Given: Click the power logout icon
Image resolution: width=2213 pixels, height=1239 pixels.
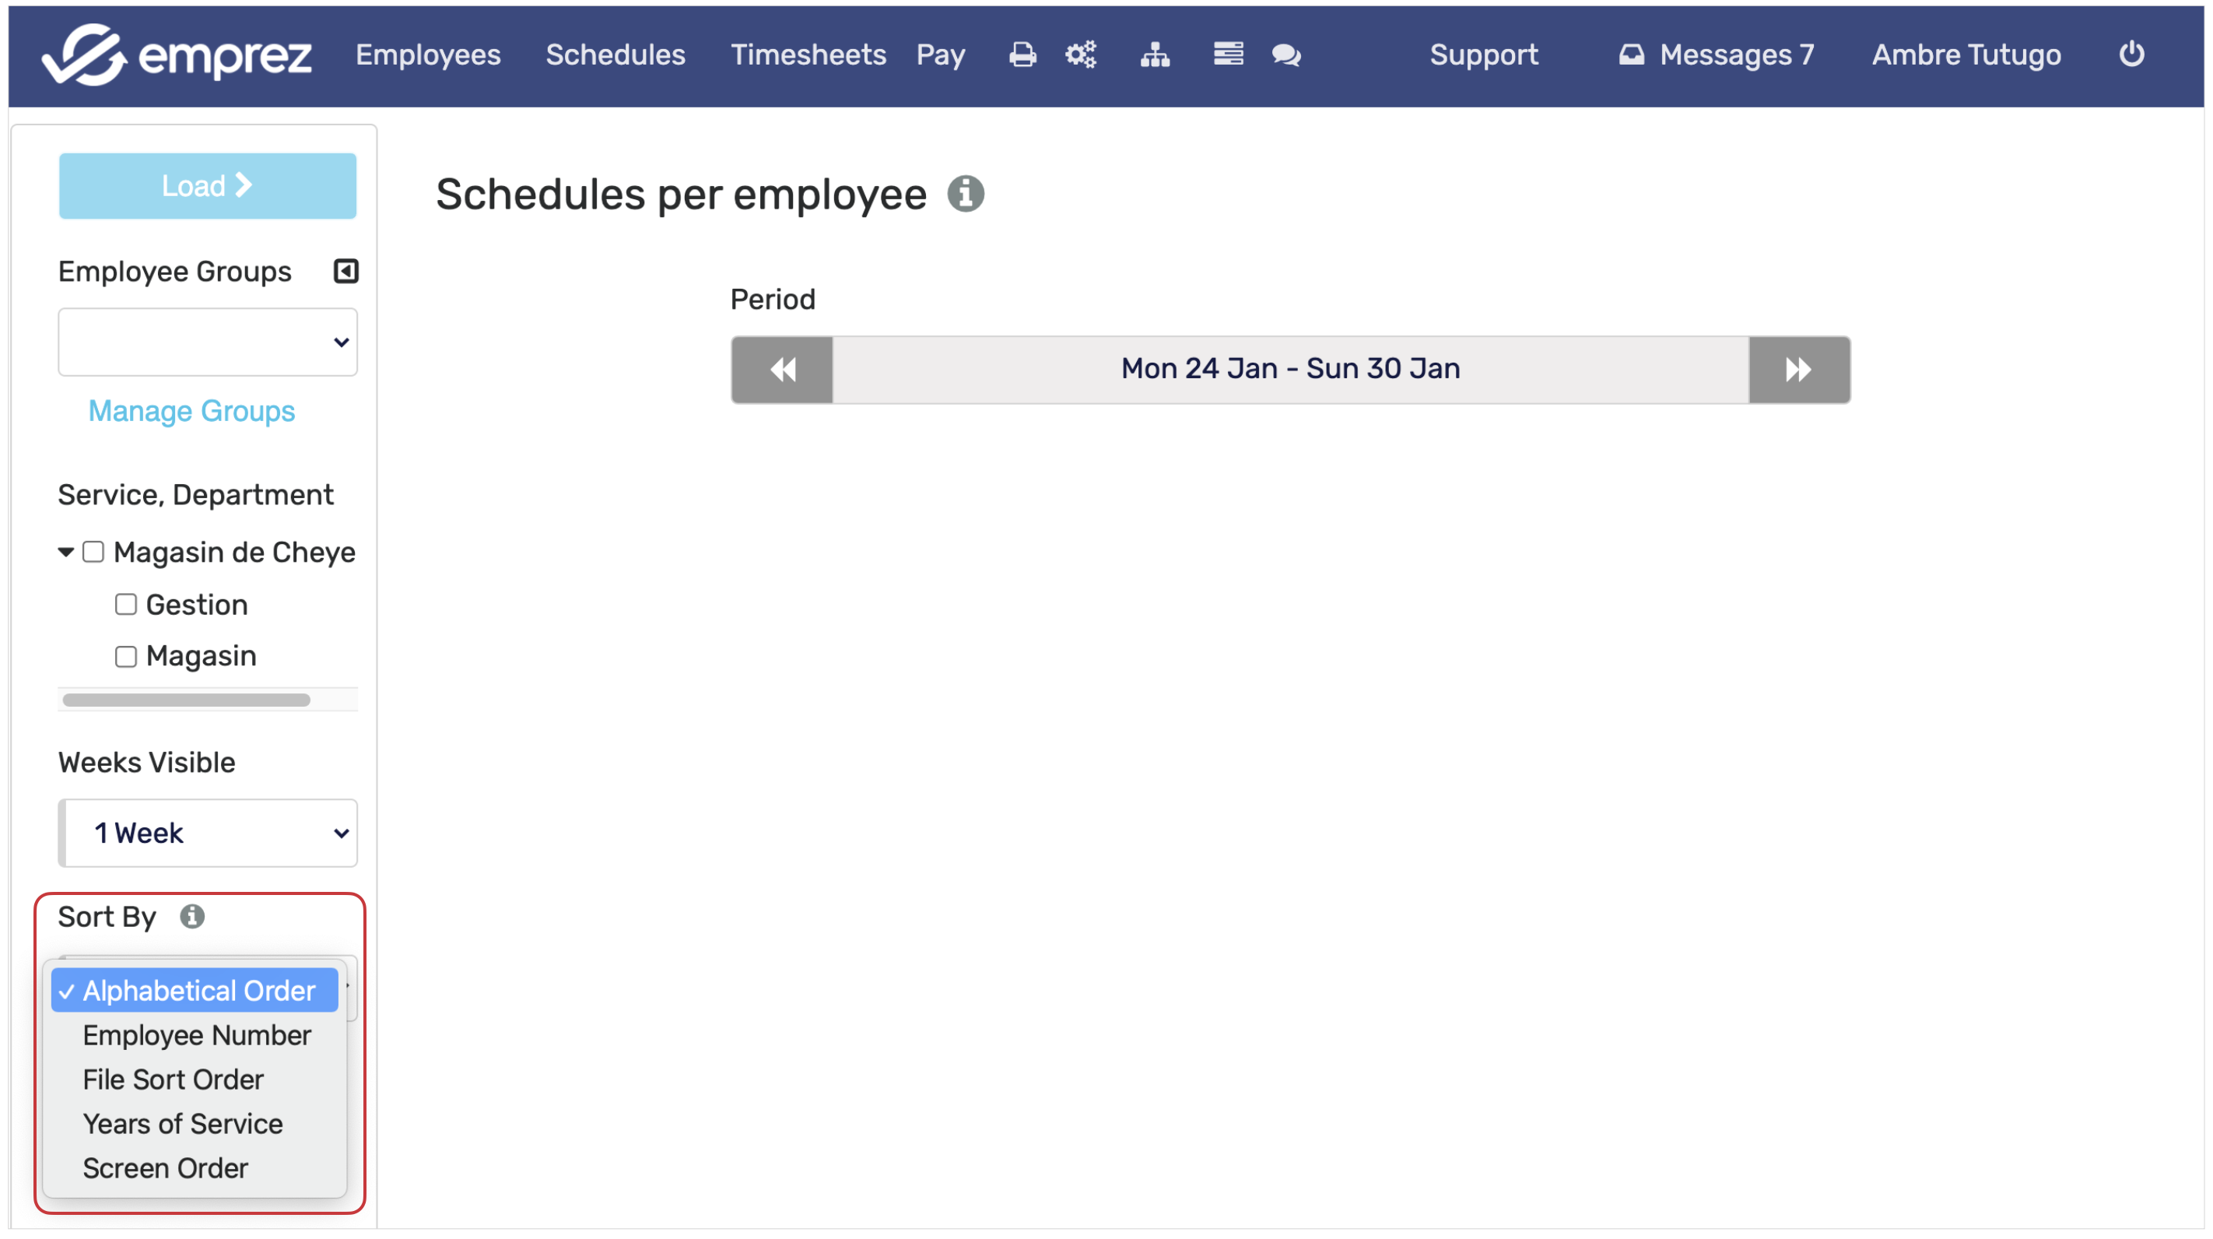Looking at the screenshot, I should pyautogui.click(x=2131, y=54).
